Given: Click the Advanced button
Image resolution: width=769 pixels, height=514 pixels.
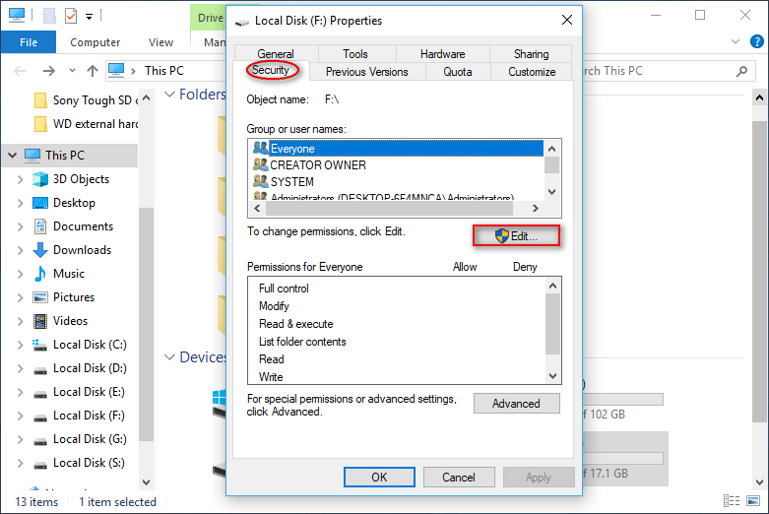Looking at the screenshot, I should click(x=516, y=404).
